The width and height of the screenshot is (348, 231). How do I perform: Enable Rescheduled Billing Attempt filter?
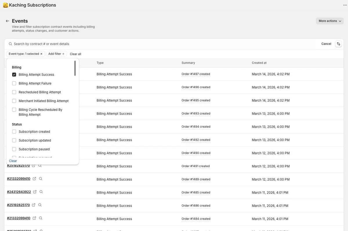click(14, 92)
